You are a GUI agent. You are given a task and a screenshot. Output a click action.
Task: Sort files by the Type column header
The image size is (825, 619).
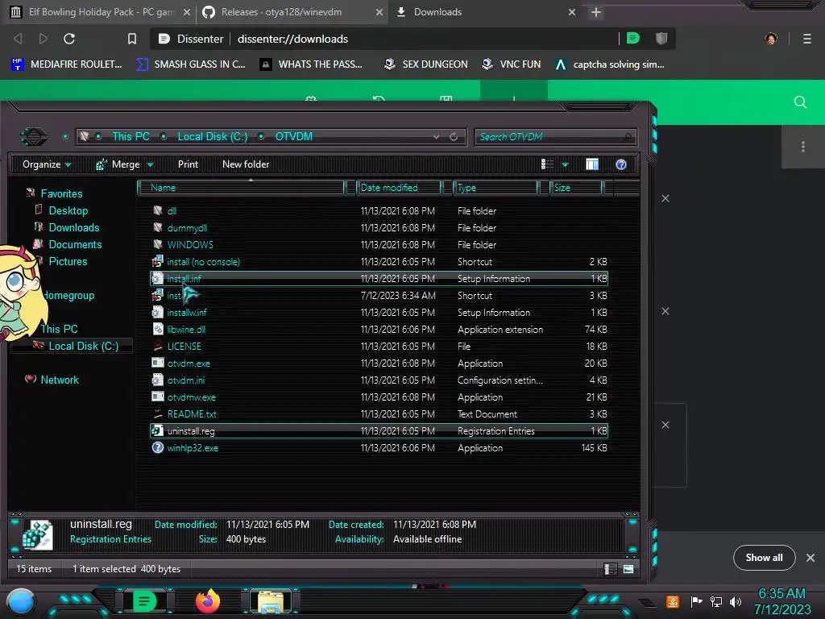coord(495,188)
